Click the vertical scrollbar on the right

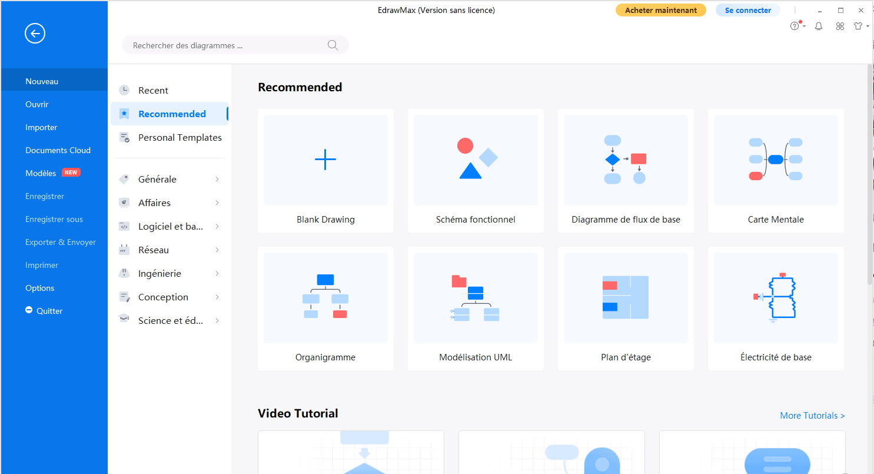coord(870,177)
